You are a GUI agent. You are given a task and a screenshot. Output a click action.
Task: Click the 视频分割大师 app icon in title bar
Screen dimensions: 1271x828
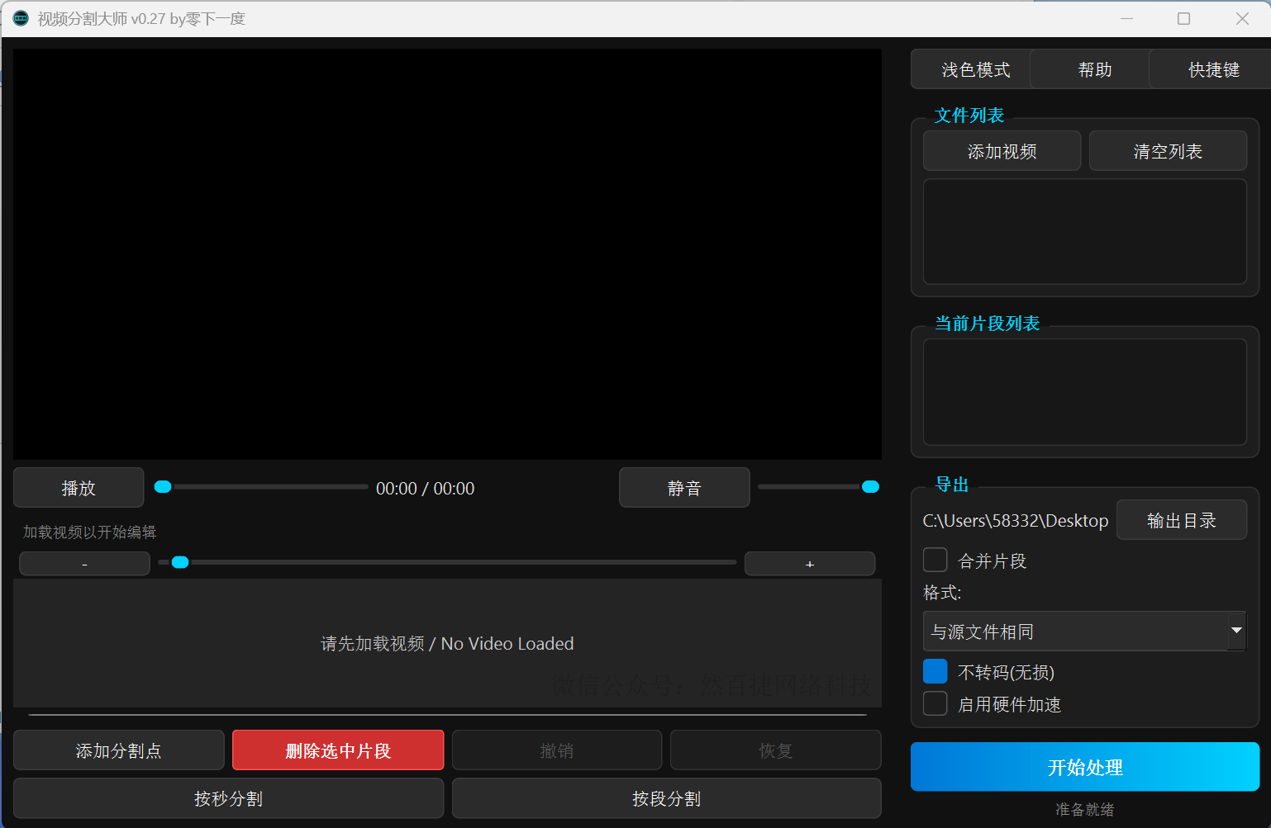[19, 17]
